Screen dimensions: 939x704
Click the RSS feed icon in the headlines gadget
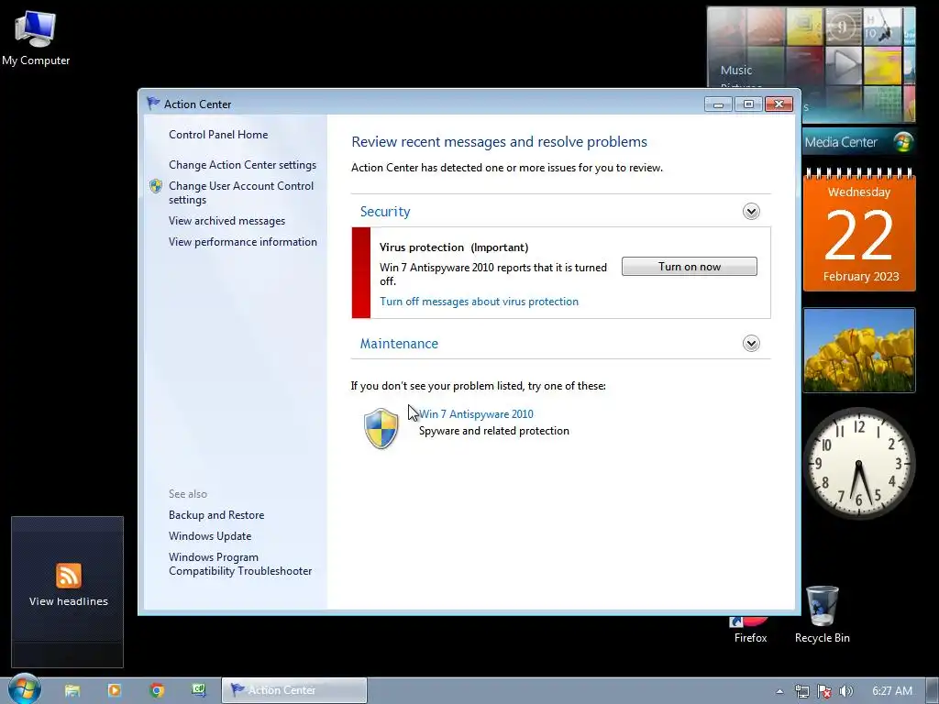(68, 576)
